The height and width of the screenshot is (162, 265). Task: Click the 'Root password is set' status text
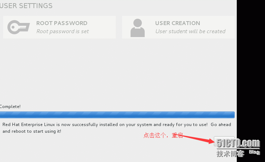click(x=62, y=31)
